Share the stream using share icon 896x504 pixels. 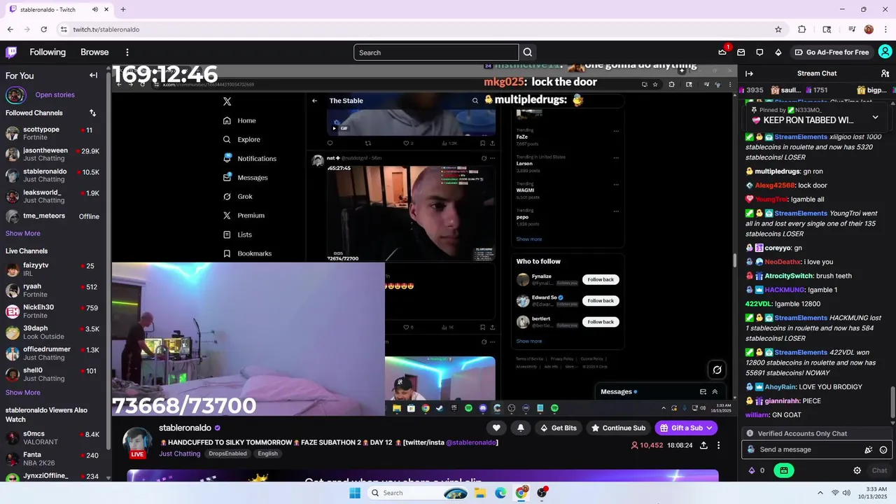(703, 445)
